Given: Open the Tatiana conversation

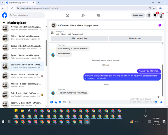Looking at the screenshot, I should tap(23, 76).
